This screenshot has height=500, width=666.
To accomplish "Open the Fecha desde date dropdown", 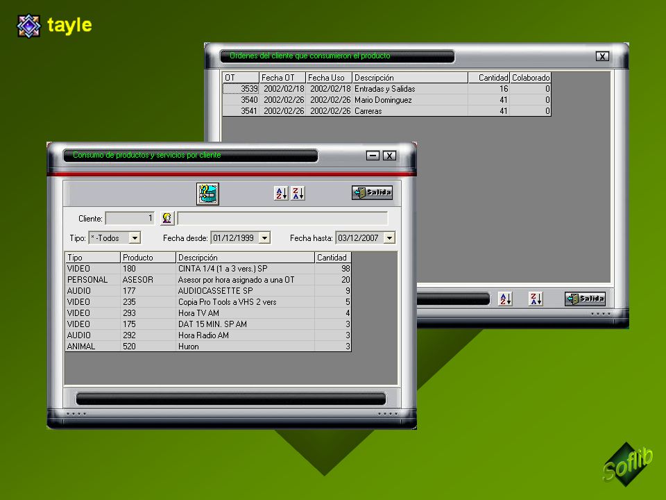I will click(264, 238).
